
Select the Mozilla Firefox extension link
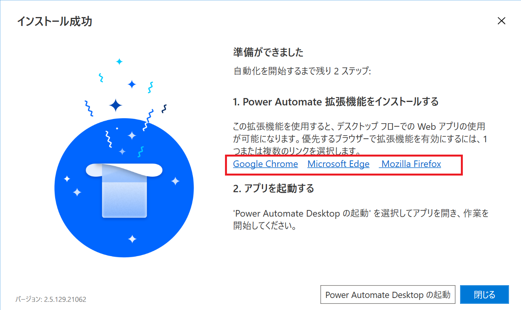(410, 164)
